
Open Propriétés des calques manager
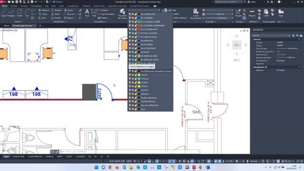(x=123, y=14)
